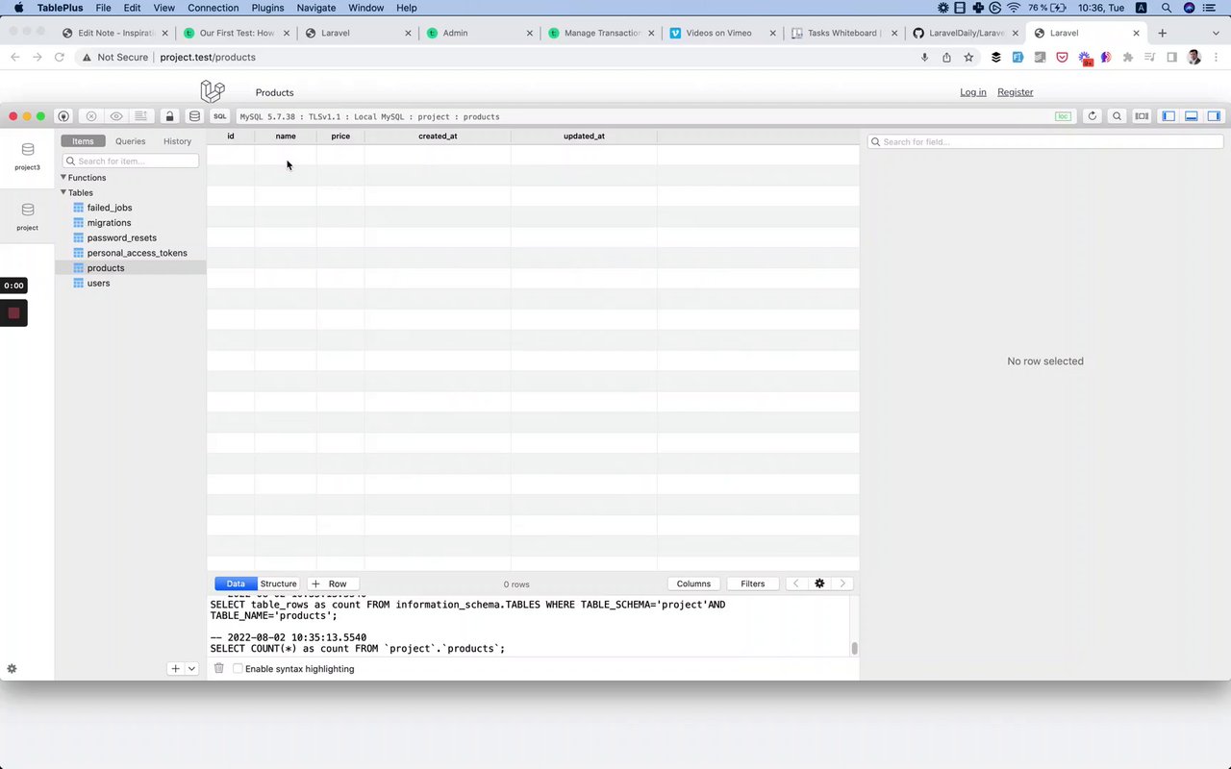1231x769 pixels.
Task: Click the connection plug icon in toolbar
Action: (63, 116)
